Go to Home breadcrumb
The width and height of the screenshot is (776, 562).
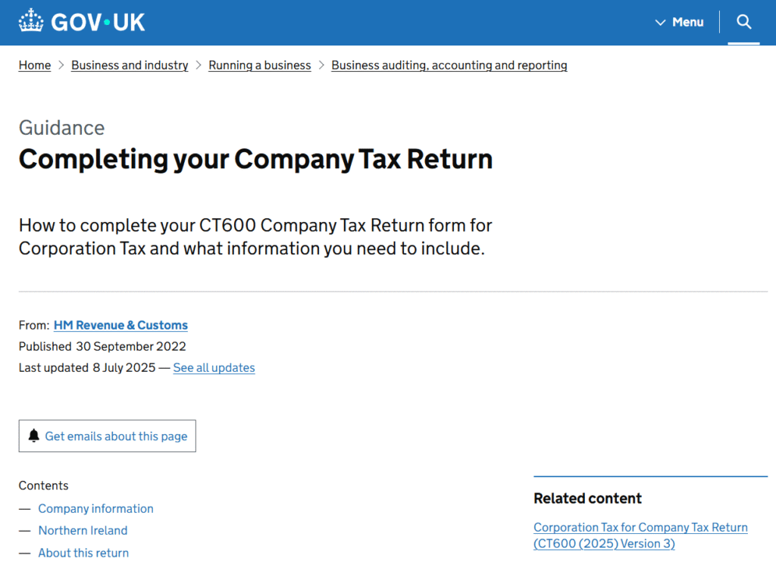(35, 65)
